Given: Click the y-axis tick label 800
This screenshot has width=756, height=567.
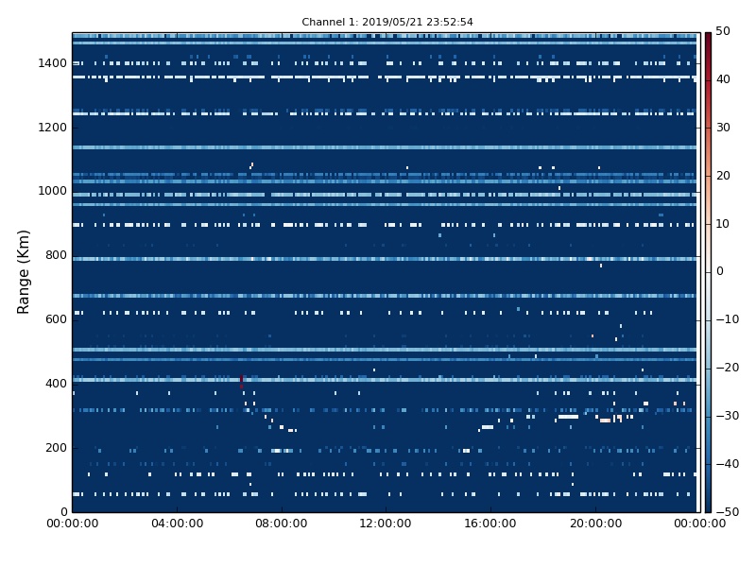Looking at the screenshot, I should 56,255.
